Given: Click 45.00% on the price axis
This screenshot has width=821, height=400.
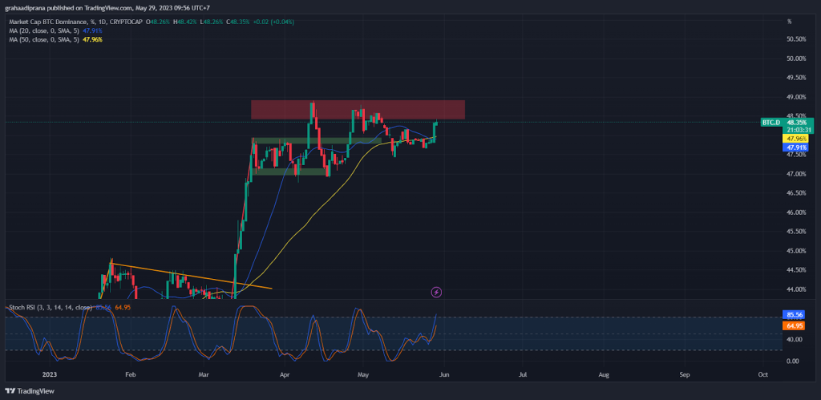Looking at the screenshot, I should pos(796,251).
